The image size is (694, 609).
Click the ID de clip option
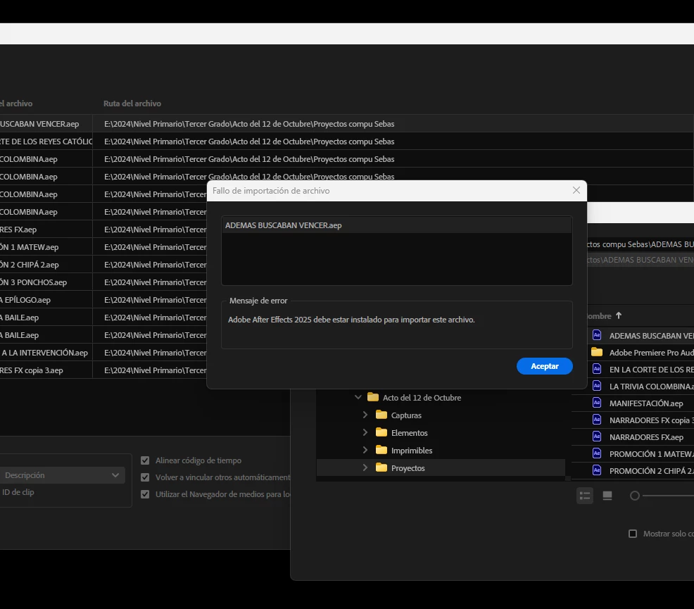pos(18,492)
